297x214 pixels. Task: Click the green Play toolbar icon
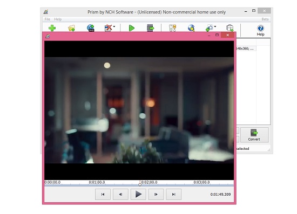131,28
